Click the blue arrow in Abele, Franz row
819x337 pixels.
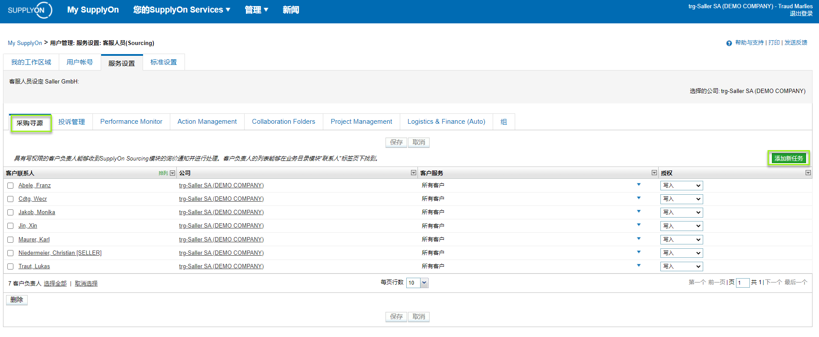(639, 185)
